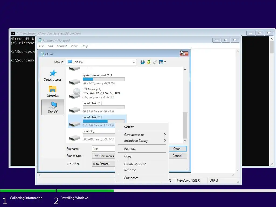Click UTF-8 in Notepad status bar
Viewport: 276px width, 207px height.
tap(214, 181)
